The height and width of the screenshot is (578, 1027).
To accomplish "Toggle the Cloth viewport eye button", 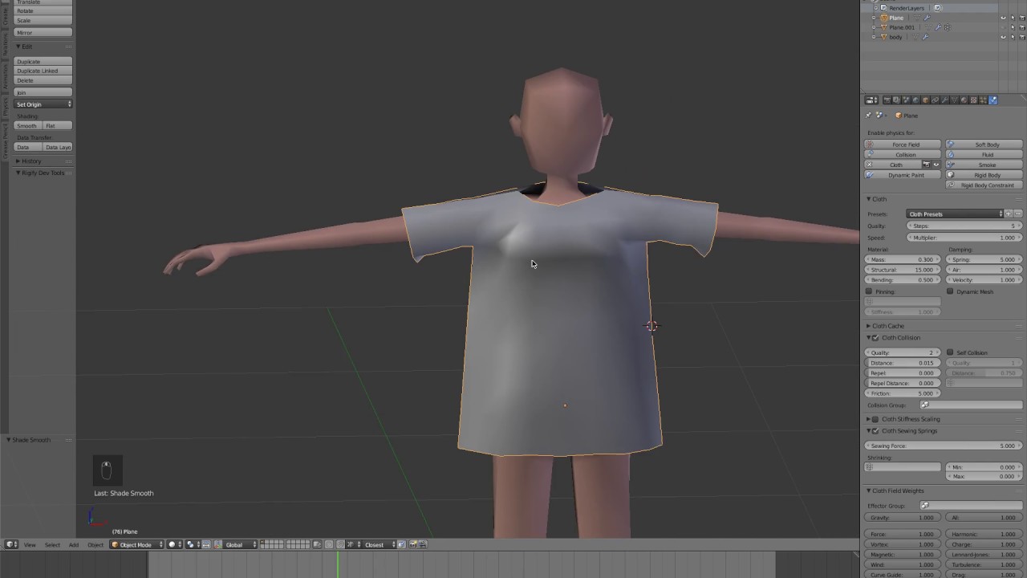I will point(936,165).
